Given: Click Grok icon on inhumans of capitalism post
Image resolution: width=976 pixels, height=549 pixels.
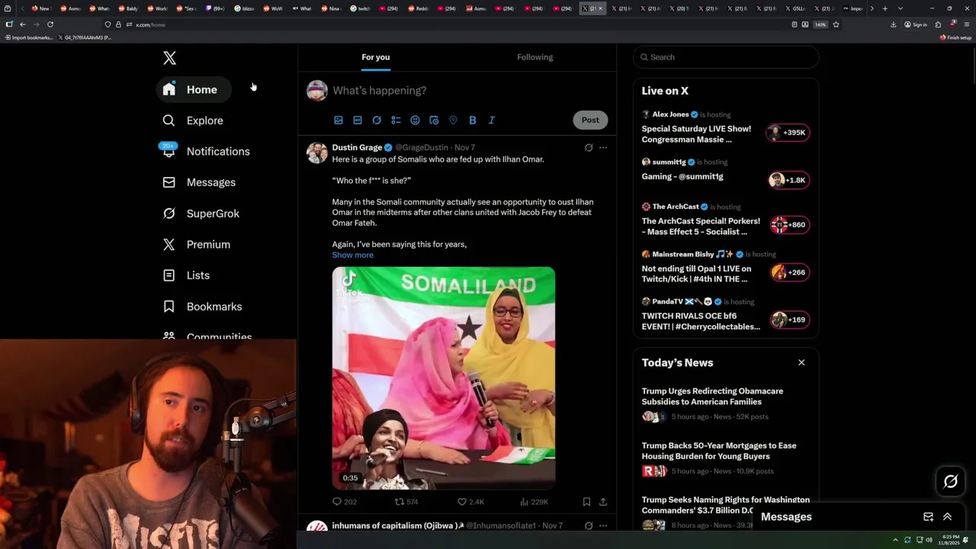Looking at the screenshot, I should 589,525.
